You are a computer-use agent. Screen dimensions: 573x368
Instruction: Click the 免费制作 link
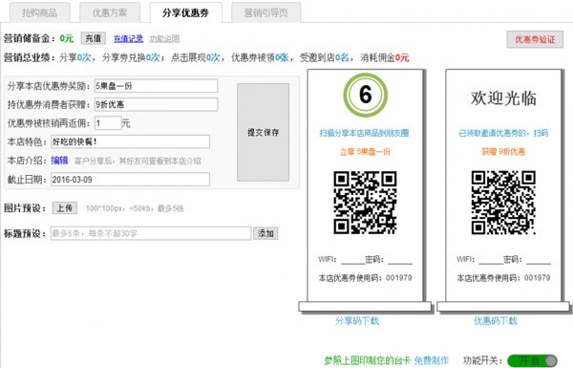click(x=432, y=360)
